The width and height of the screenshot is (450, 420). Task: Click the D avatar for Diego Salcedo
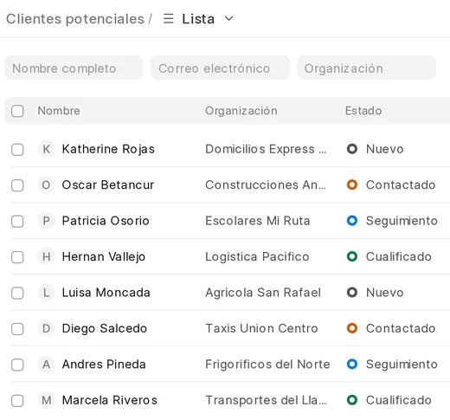[46, 328]
